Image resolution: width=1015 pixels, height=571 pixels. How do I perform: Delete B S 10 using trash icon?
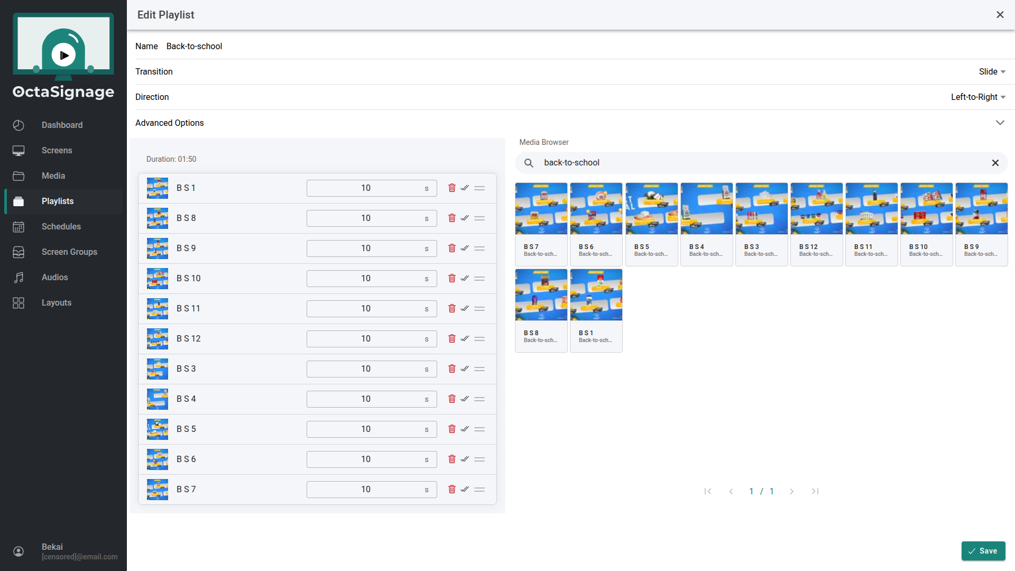(451, 278)
